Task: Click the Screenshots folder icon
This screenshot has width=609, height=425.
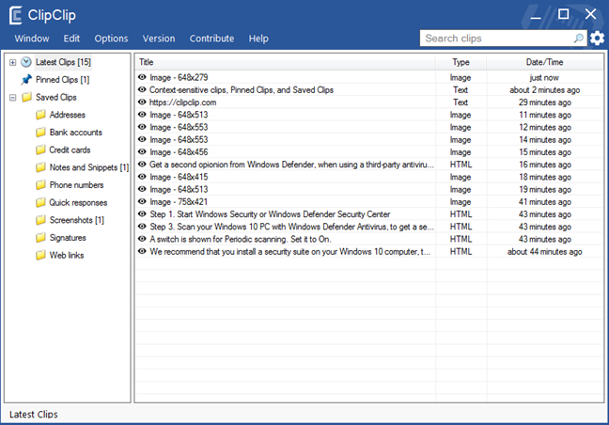Action: click(x=40, y=220)
